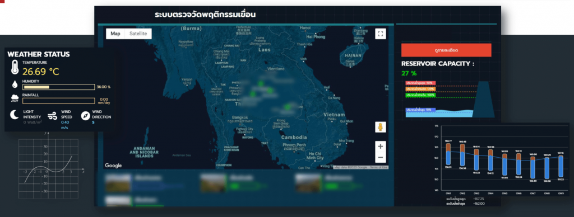The height and width of the screenshot is (217, 574).
Task: Switch to the Map view tab
Action: tap(115, 34)
